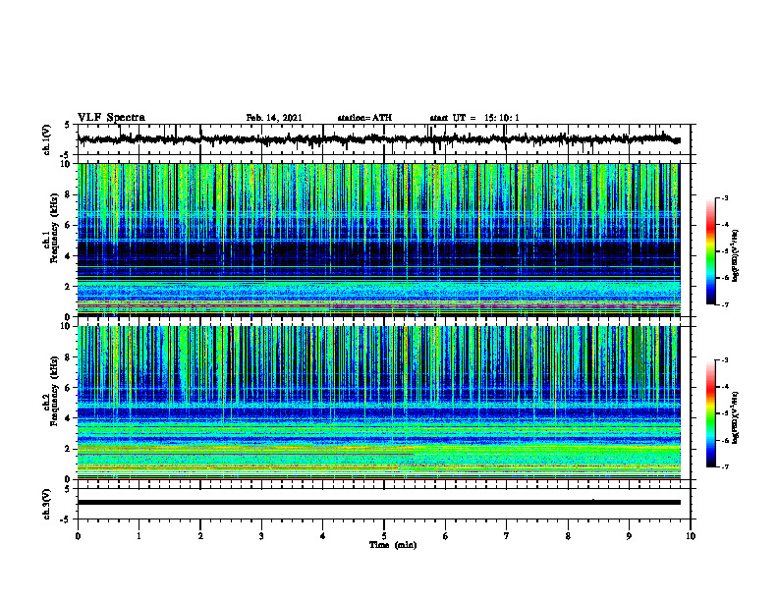Click the ch.3 flat black waveform trace
The image size is (778, 601).
click(379, 503)
